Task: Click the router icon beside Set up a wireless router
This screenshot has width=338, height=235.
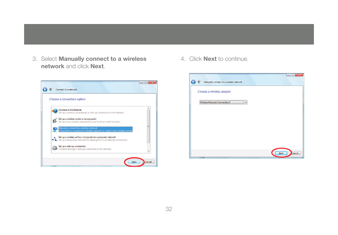Action: [x=55, y=120]
